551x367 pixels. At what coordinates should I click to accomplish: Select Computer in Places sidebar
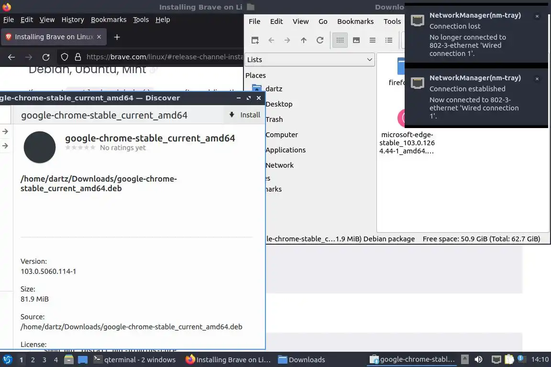click(x=281, y=134)
